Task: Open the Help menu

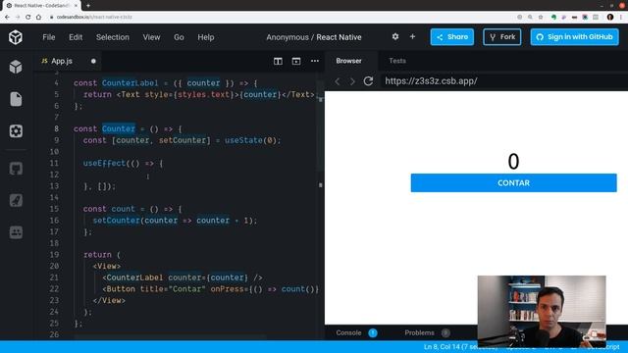Action: pyautogui.click(x=206, y=37)
